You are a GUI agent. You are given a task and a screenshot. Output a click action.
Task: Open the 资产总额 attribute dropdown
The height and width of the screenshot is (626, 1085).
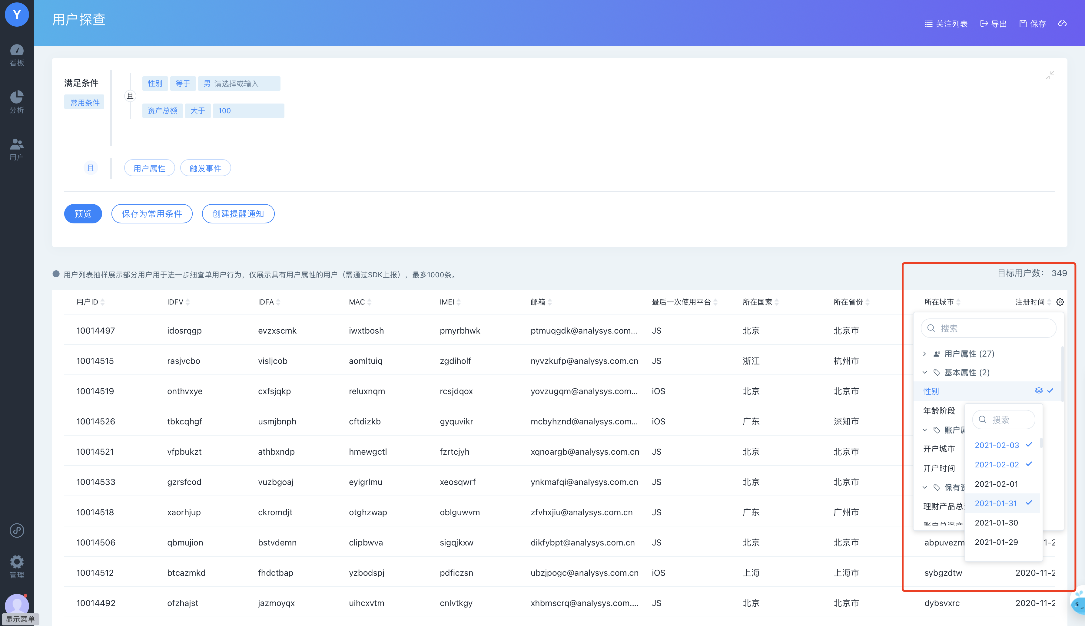tap(163, 110)
